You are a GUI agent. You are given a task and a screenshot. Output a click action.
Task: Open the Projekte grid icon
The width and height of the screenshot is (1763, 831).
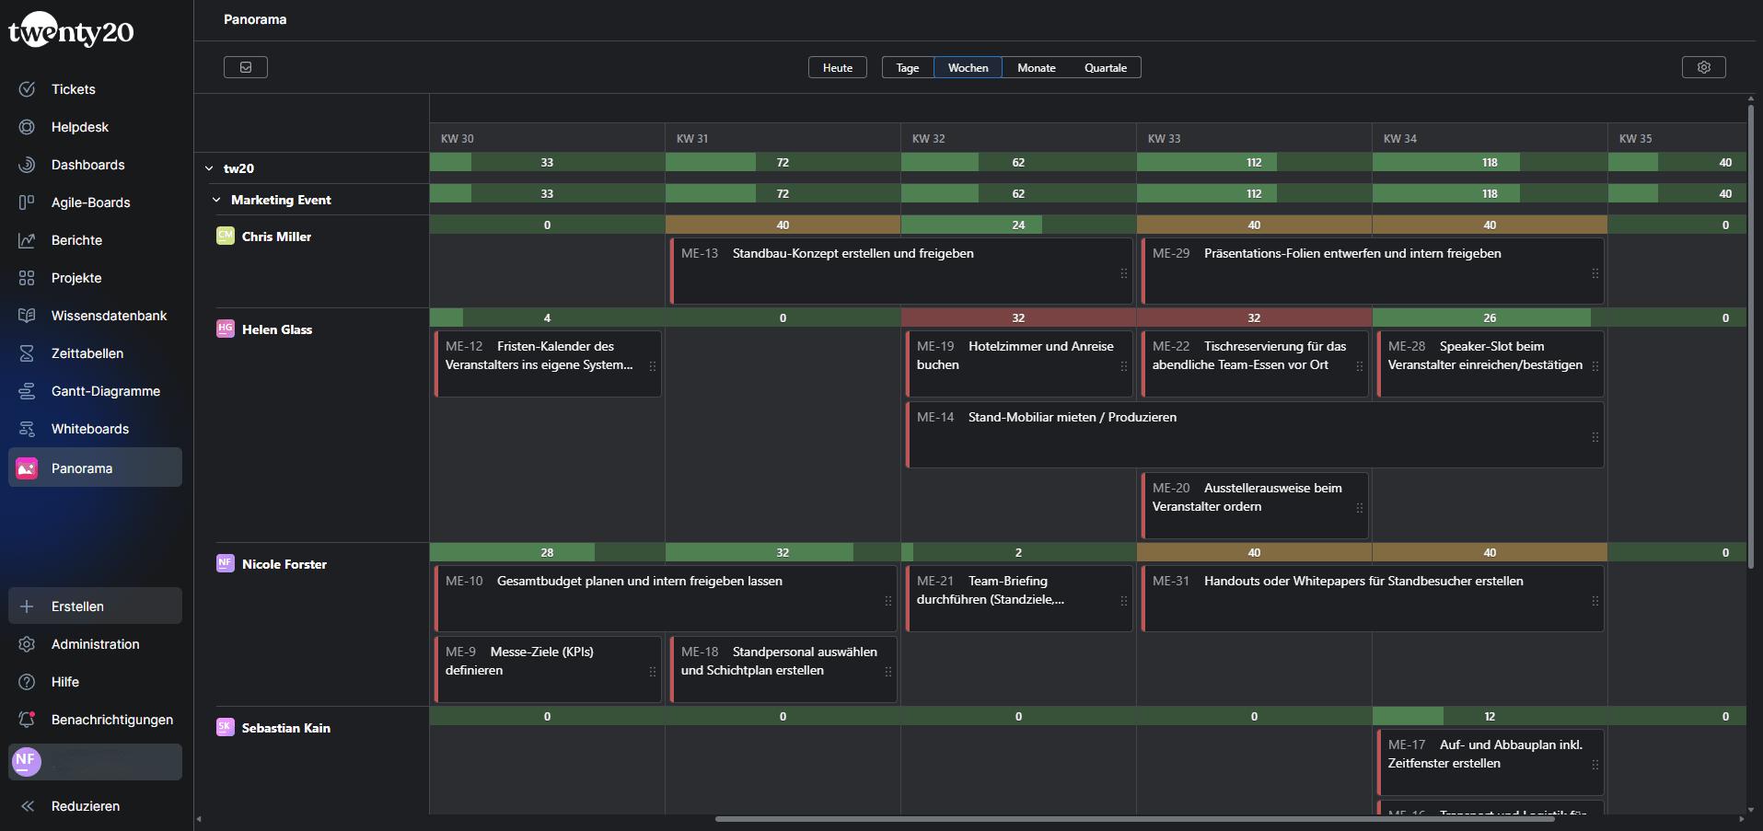(27, 278)
